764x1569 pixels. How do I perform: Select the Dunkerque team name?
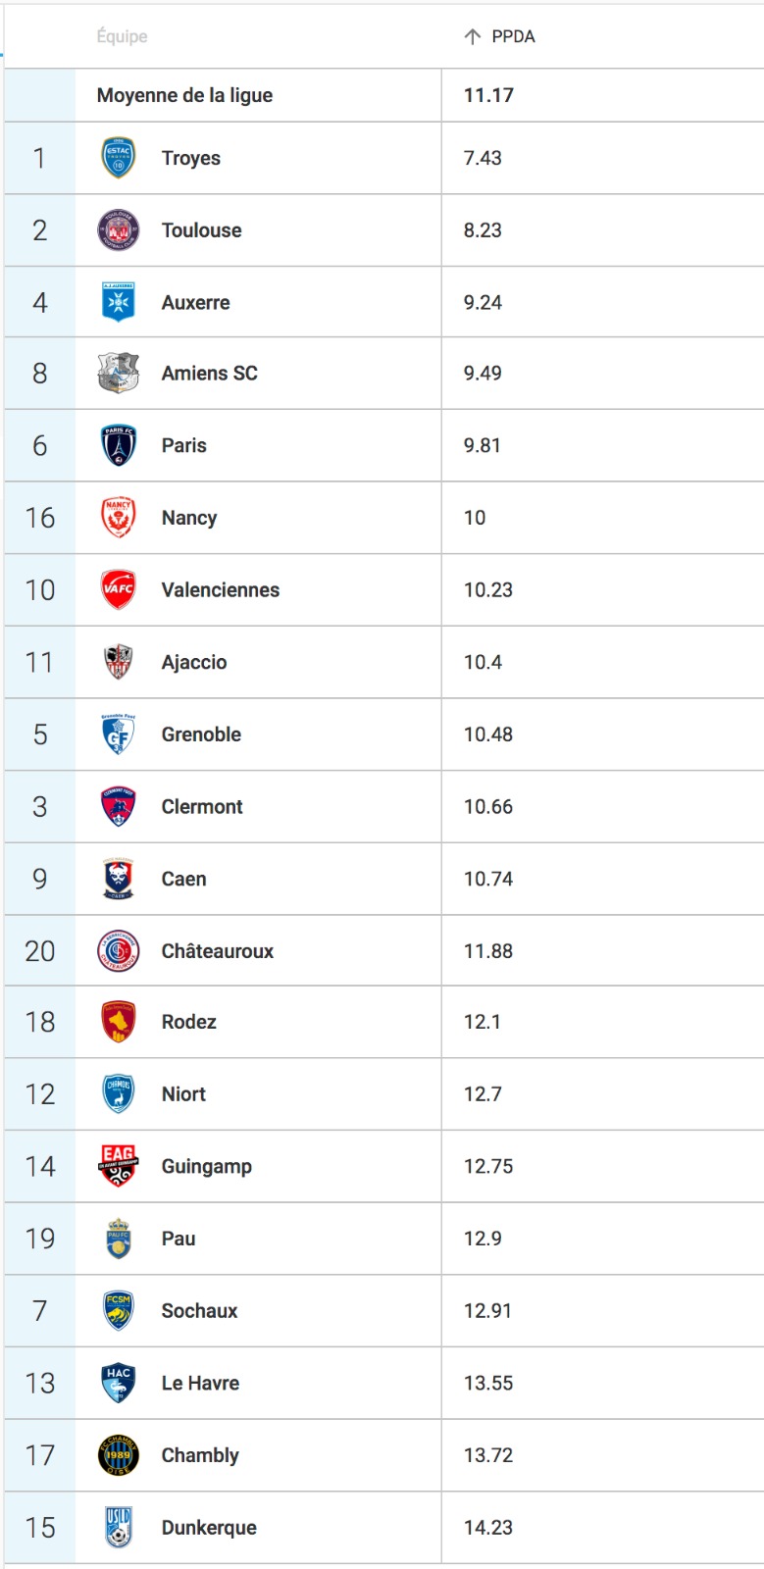pyautogui.click(x=209, y=1528)
